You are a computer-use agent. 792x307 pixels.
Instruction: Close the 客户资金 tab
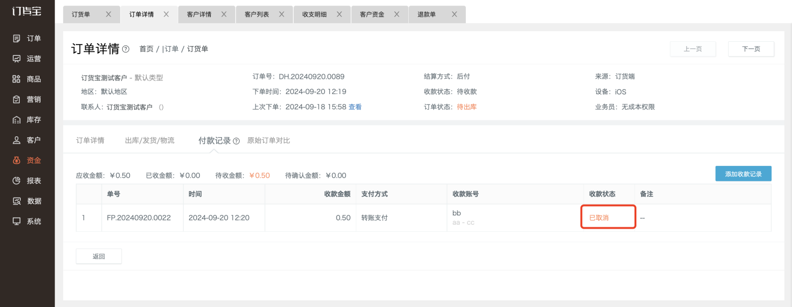(x=396, y=15)
